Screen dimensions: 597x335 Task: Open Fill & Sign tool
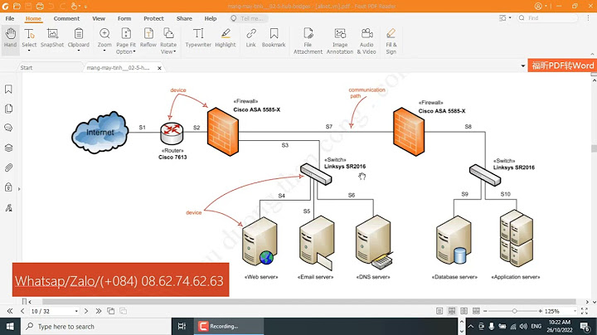click(391, 41)
